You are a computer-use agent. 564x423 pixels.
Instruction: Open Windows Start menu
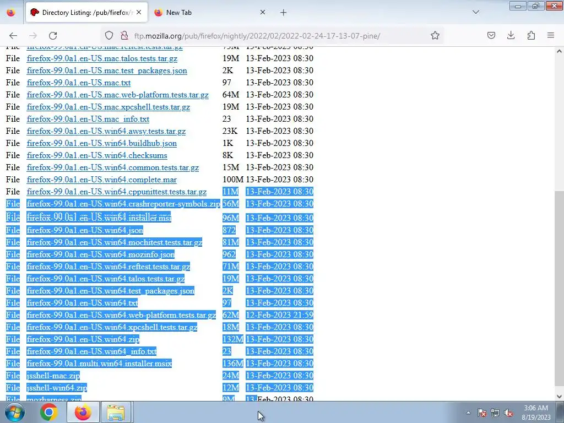pos(14,412)
